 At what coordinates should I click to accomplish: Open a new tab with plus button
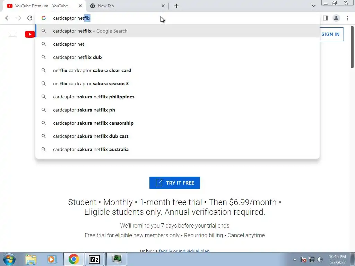coord(176,6)
